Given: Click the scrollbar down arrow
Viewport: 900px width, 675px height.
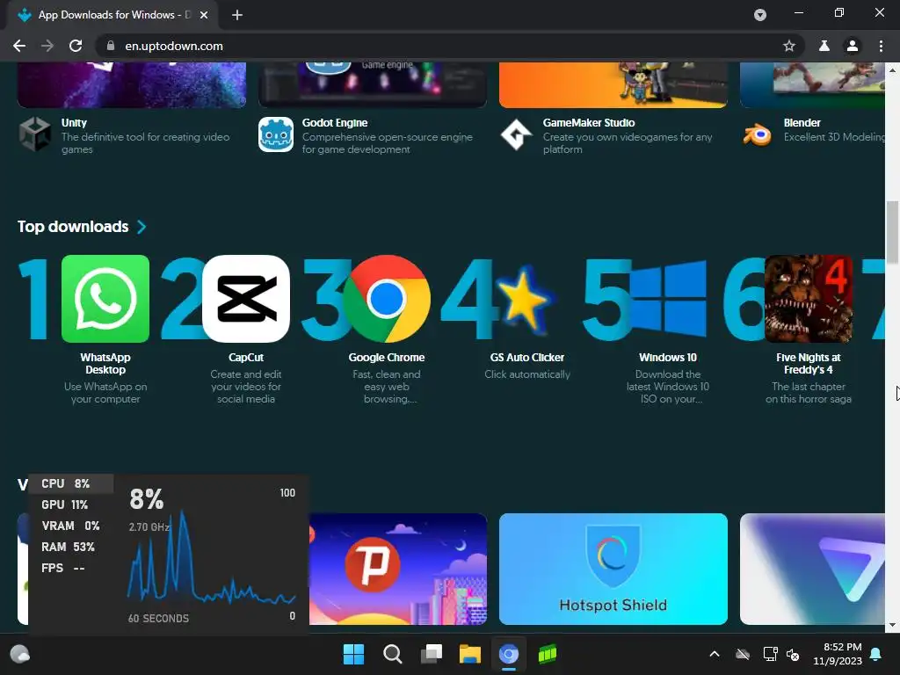Looking at the screenshot, I should (x=892, y=626).
